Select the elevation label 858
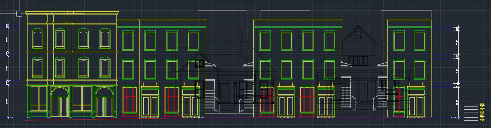 482,104
